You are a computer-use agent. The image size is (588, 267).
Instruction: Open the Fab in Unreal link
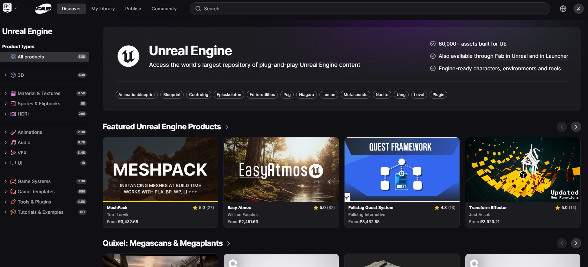[511, 56]
